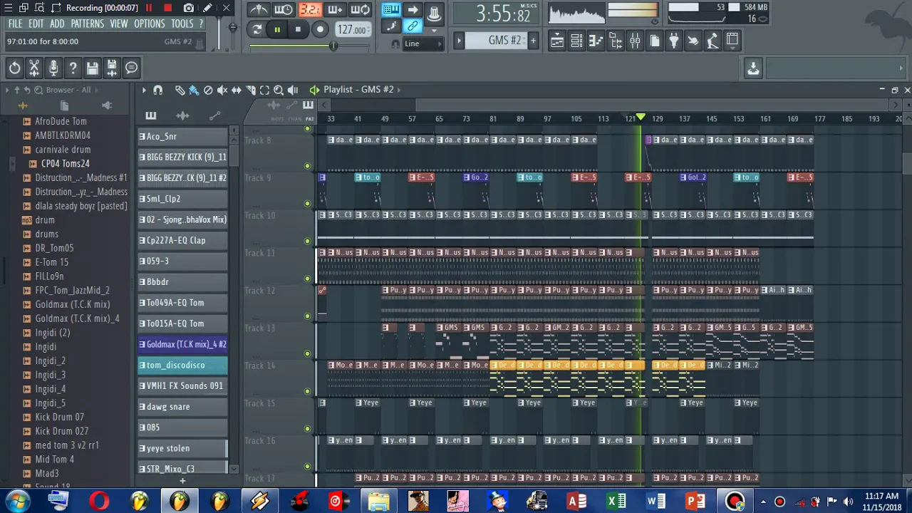Screen dimensions: 912x513
Task: Toggle playlist snap magnet icon
Action: coord(158,90)
